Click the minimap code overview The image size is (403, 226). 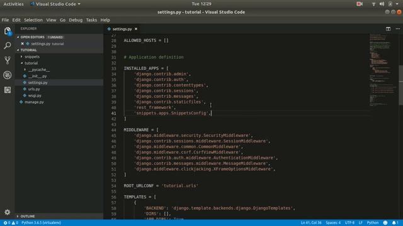(x=383, y=70)
